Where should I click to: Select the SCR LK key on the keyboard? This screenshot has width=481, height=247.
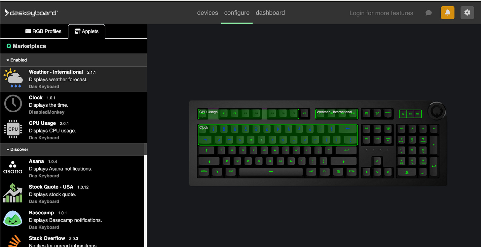377,113
